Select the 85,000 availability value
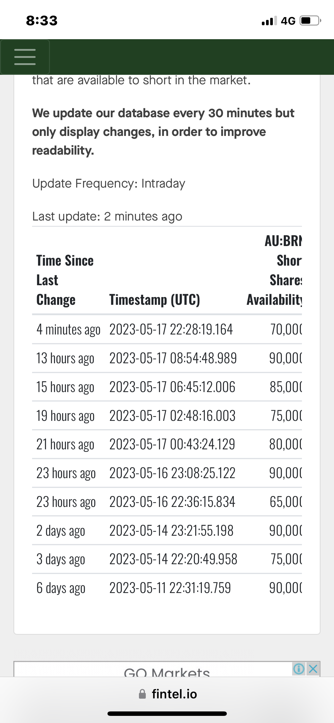 (x=286, y=387)
